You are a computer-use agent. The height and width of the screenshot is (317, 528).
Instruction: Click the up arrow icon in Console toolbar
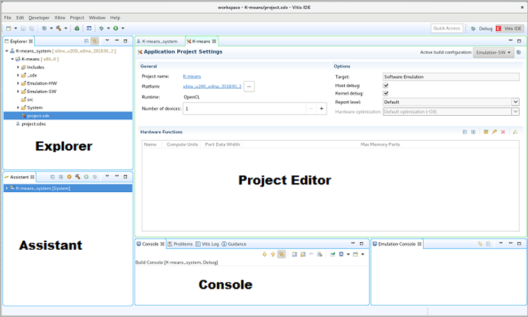click(x=273, y=255)
